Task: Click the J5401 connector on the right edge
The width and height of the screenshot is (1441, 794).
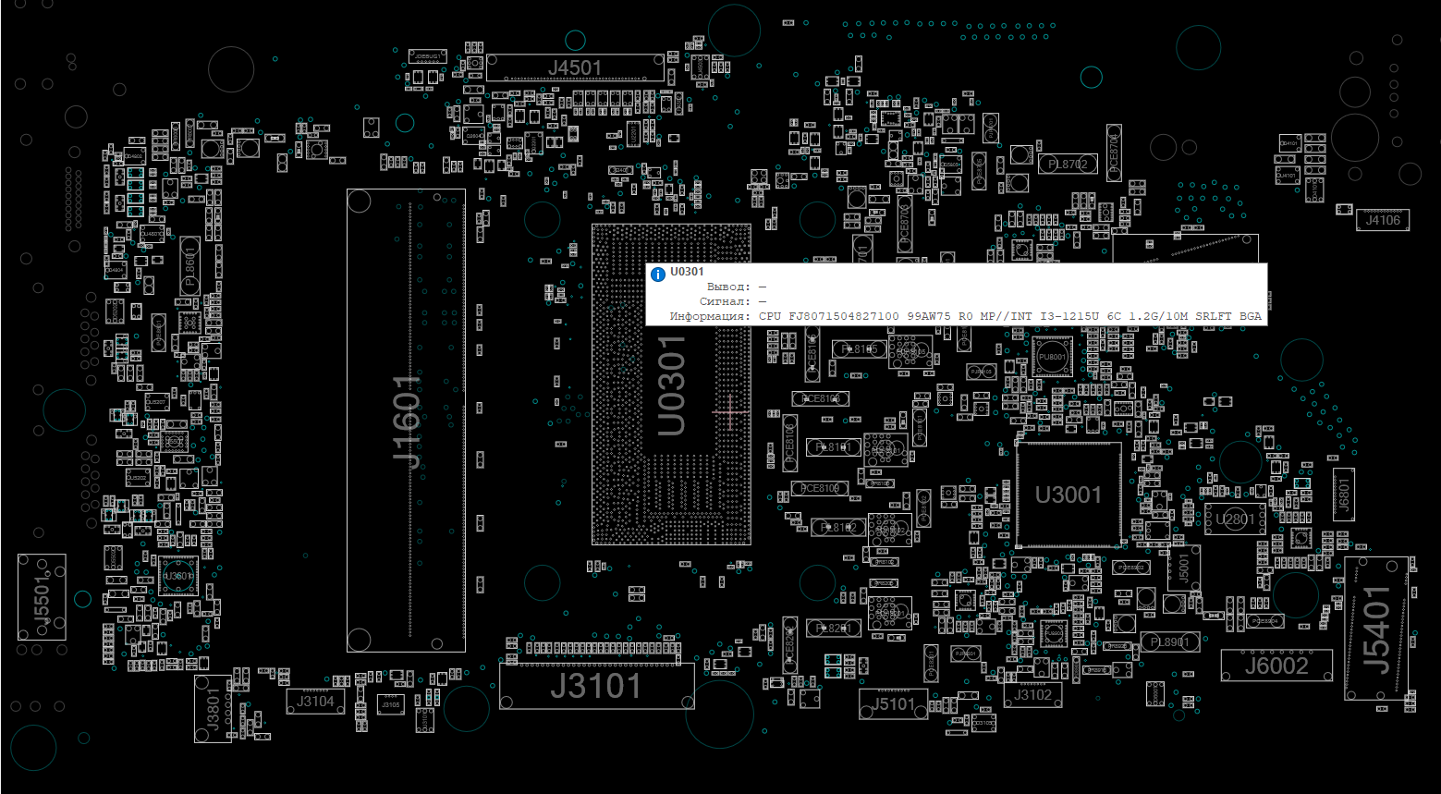Action: (x=1376, y=629)
